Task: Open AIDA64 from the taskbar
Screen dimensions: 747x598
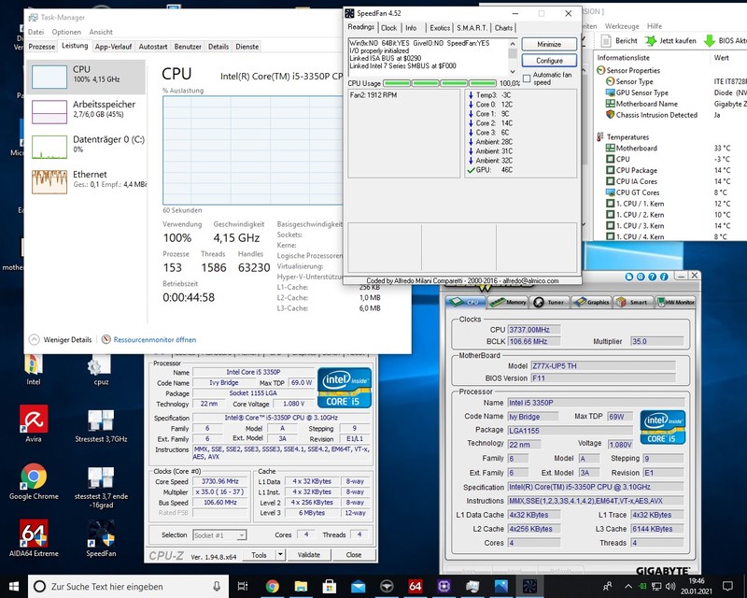Action: [415, 587]
